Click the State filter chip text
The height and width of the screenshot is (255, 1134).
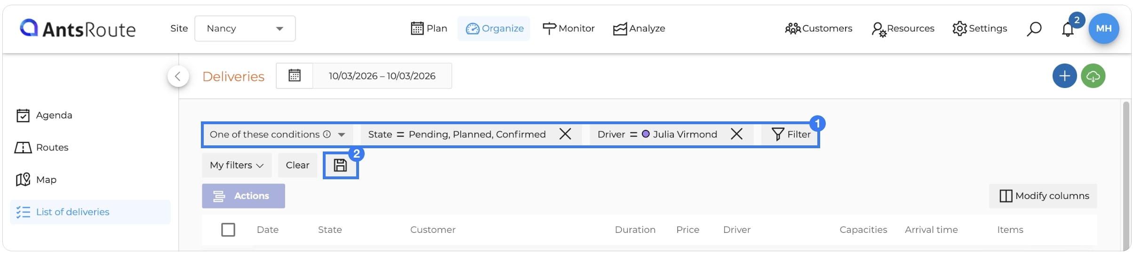click(457, 135)
